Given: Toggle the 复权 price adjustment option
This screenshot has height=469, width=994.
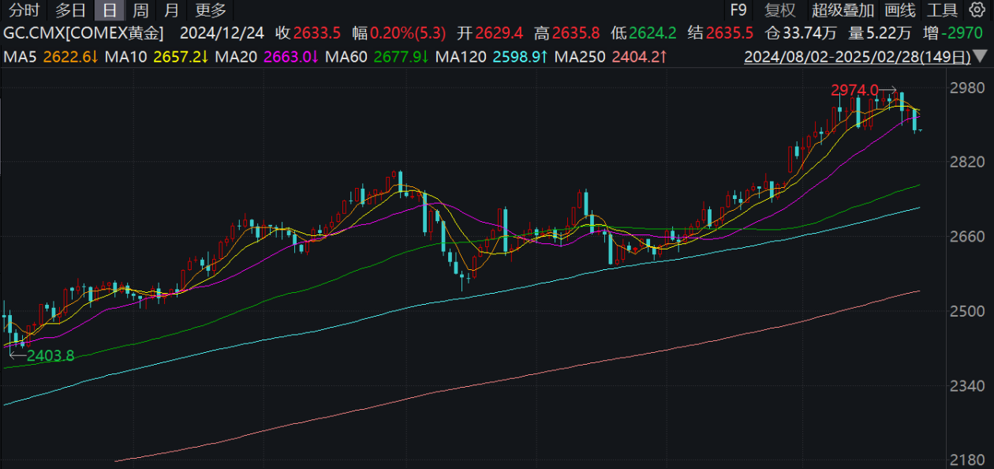Looking at the screenshot, I should (x=780, y=10).
